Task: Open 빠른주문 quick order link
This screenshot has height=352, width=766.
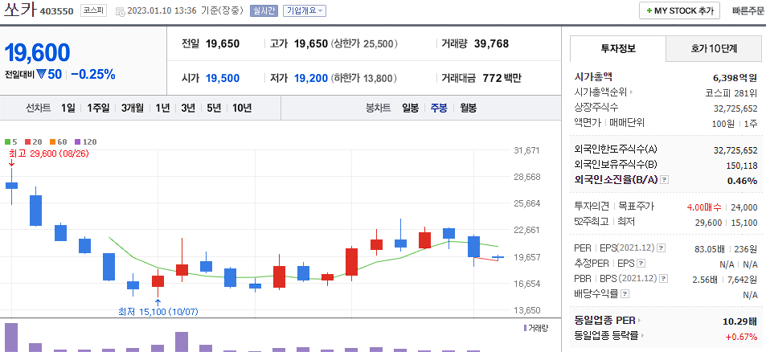Action: [748, 10]
